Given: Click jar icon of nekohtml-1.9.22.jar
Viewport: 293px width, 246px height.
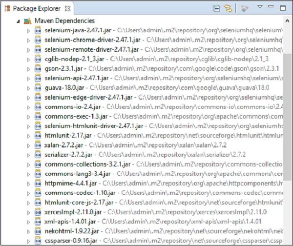Looking at the screenshot, I should coord(38,231).
